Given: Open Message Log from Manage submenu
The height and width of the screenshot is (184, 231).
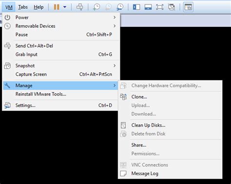Looking at the screenshot, I should point(170,173).
